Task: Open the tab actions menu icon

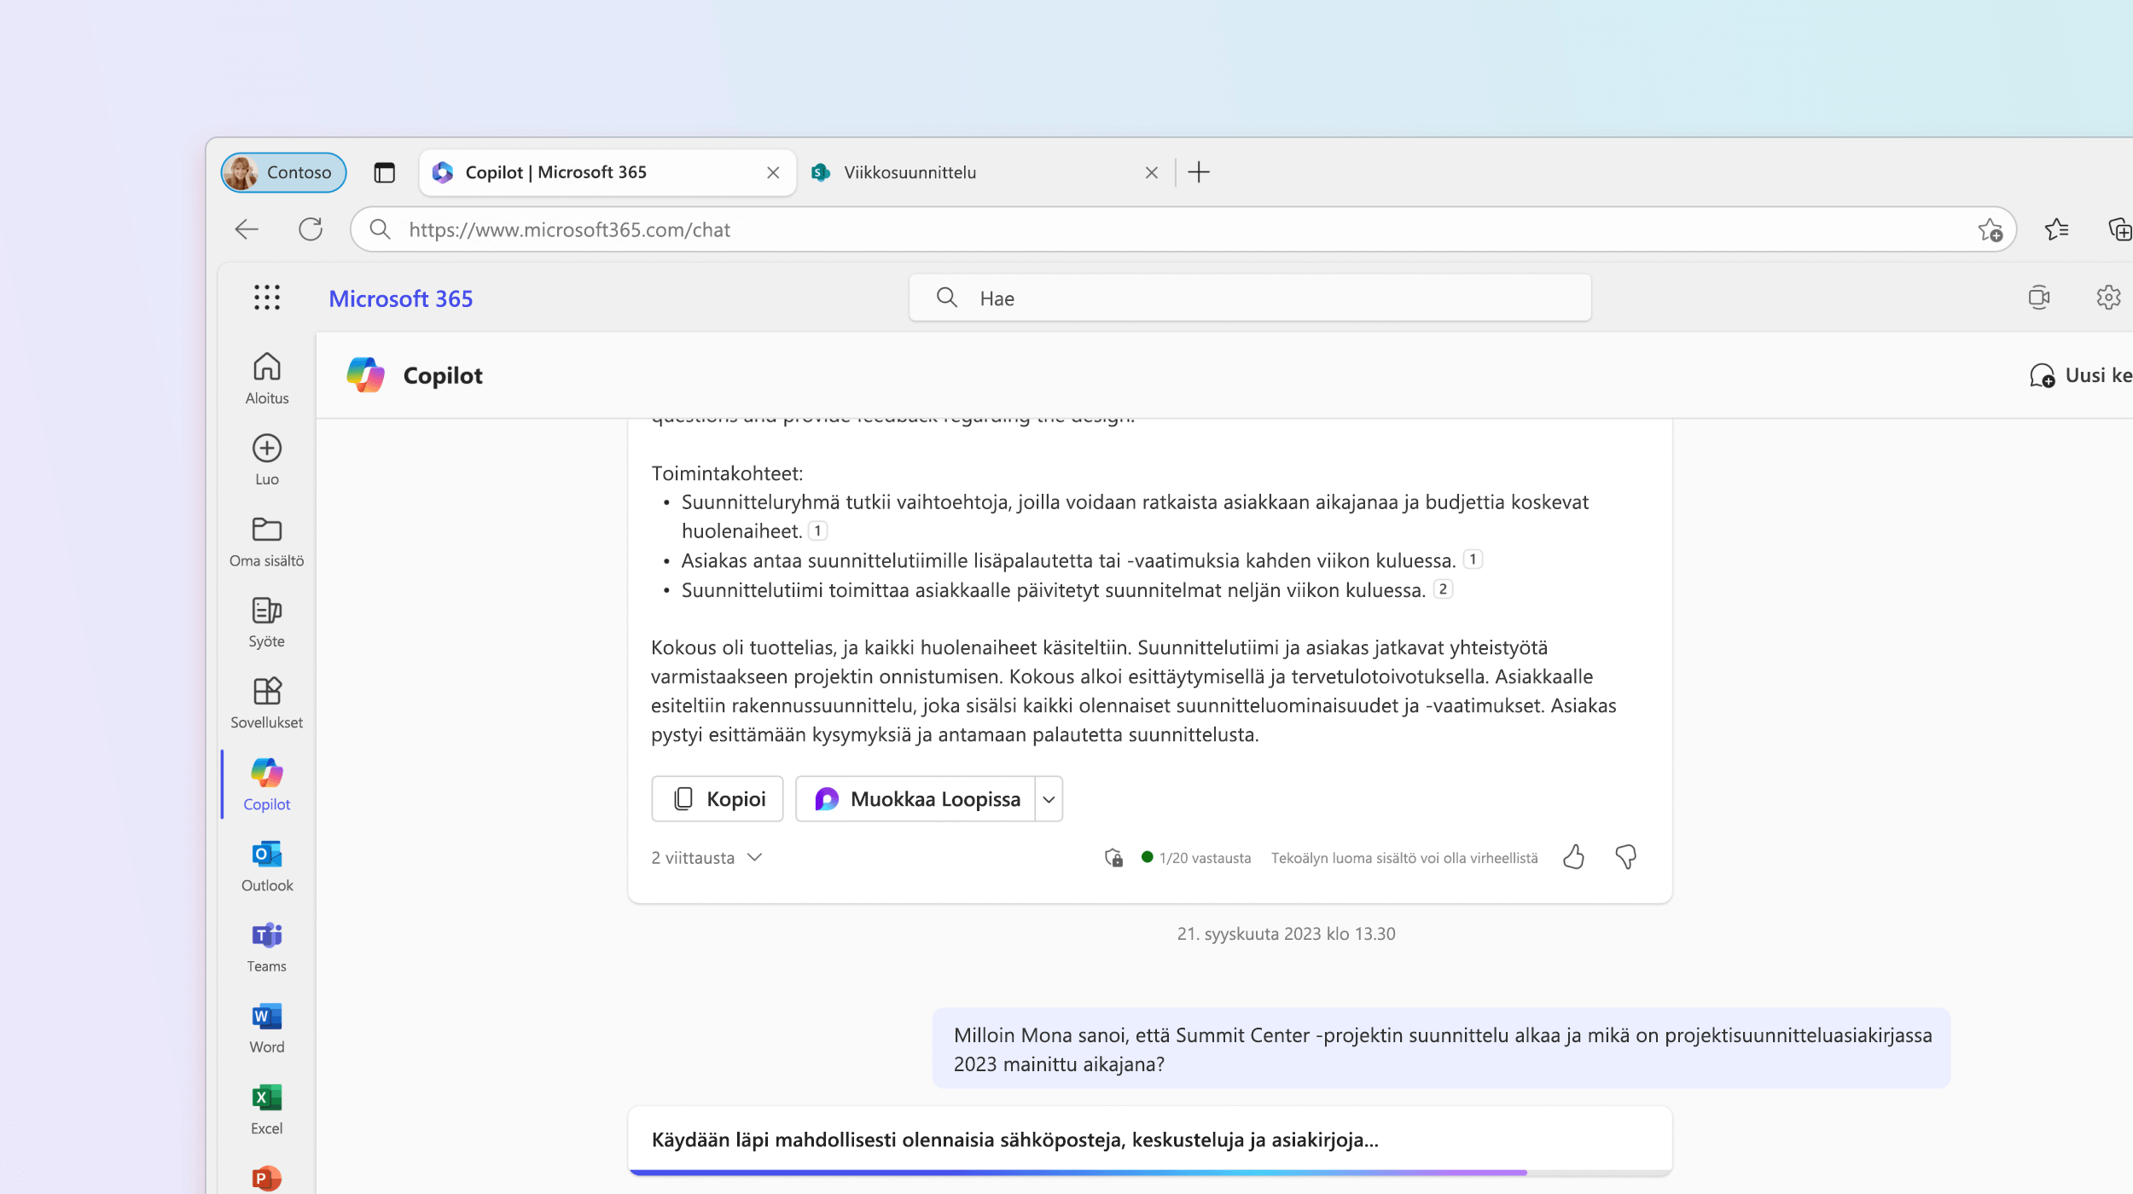Action: tap(384, 172)
